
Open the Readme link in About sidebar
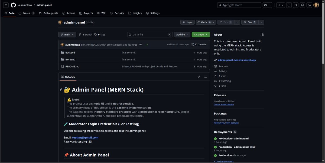[221, 66]
